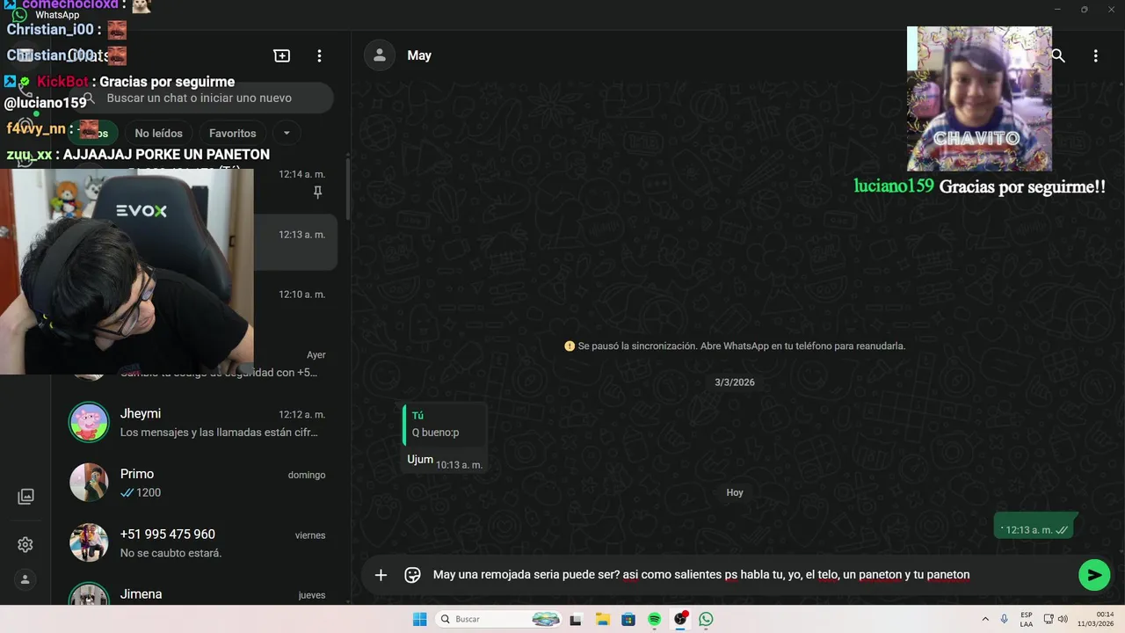Open the media gallery sidebar icon

(x=25, y=497)
